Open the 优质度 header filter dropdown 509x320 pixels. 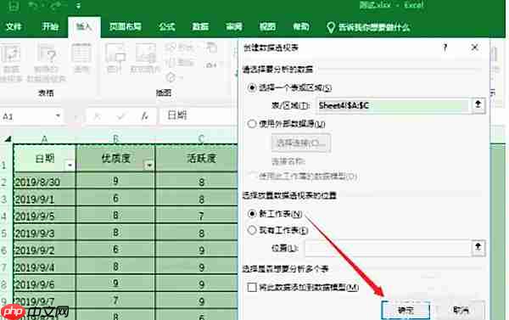point(149,166)
